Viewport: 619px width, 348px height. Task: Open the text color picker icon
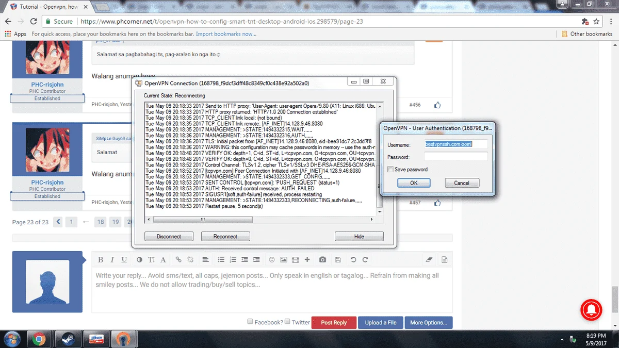tap(139, 259)
